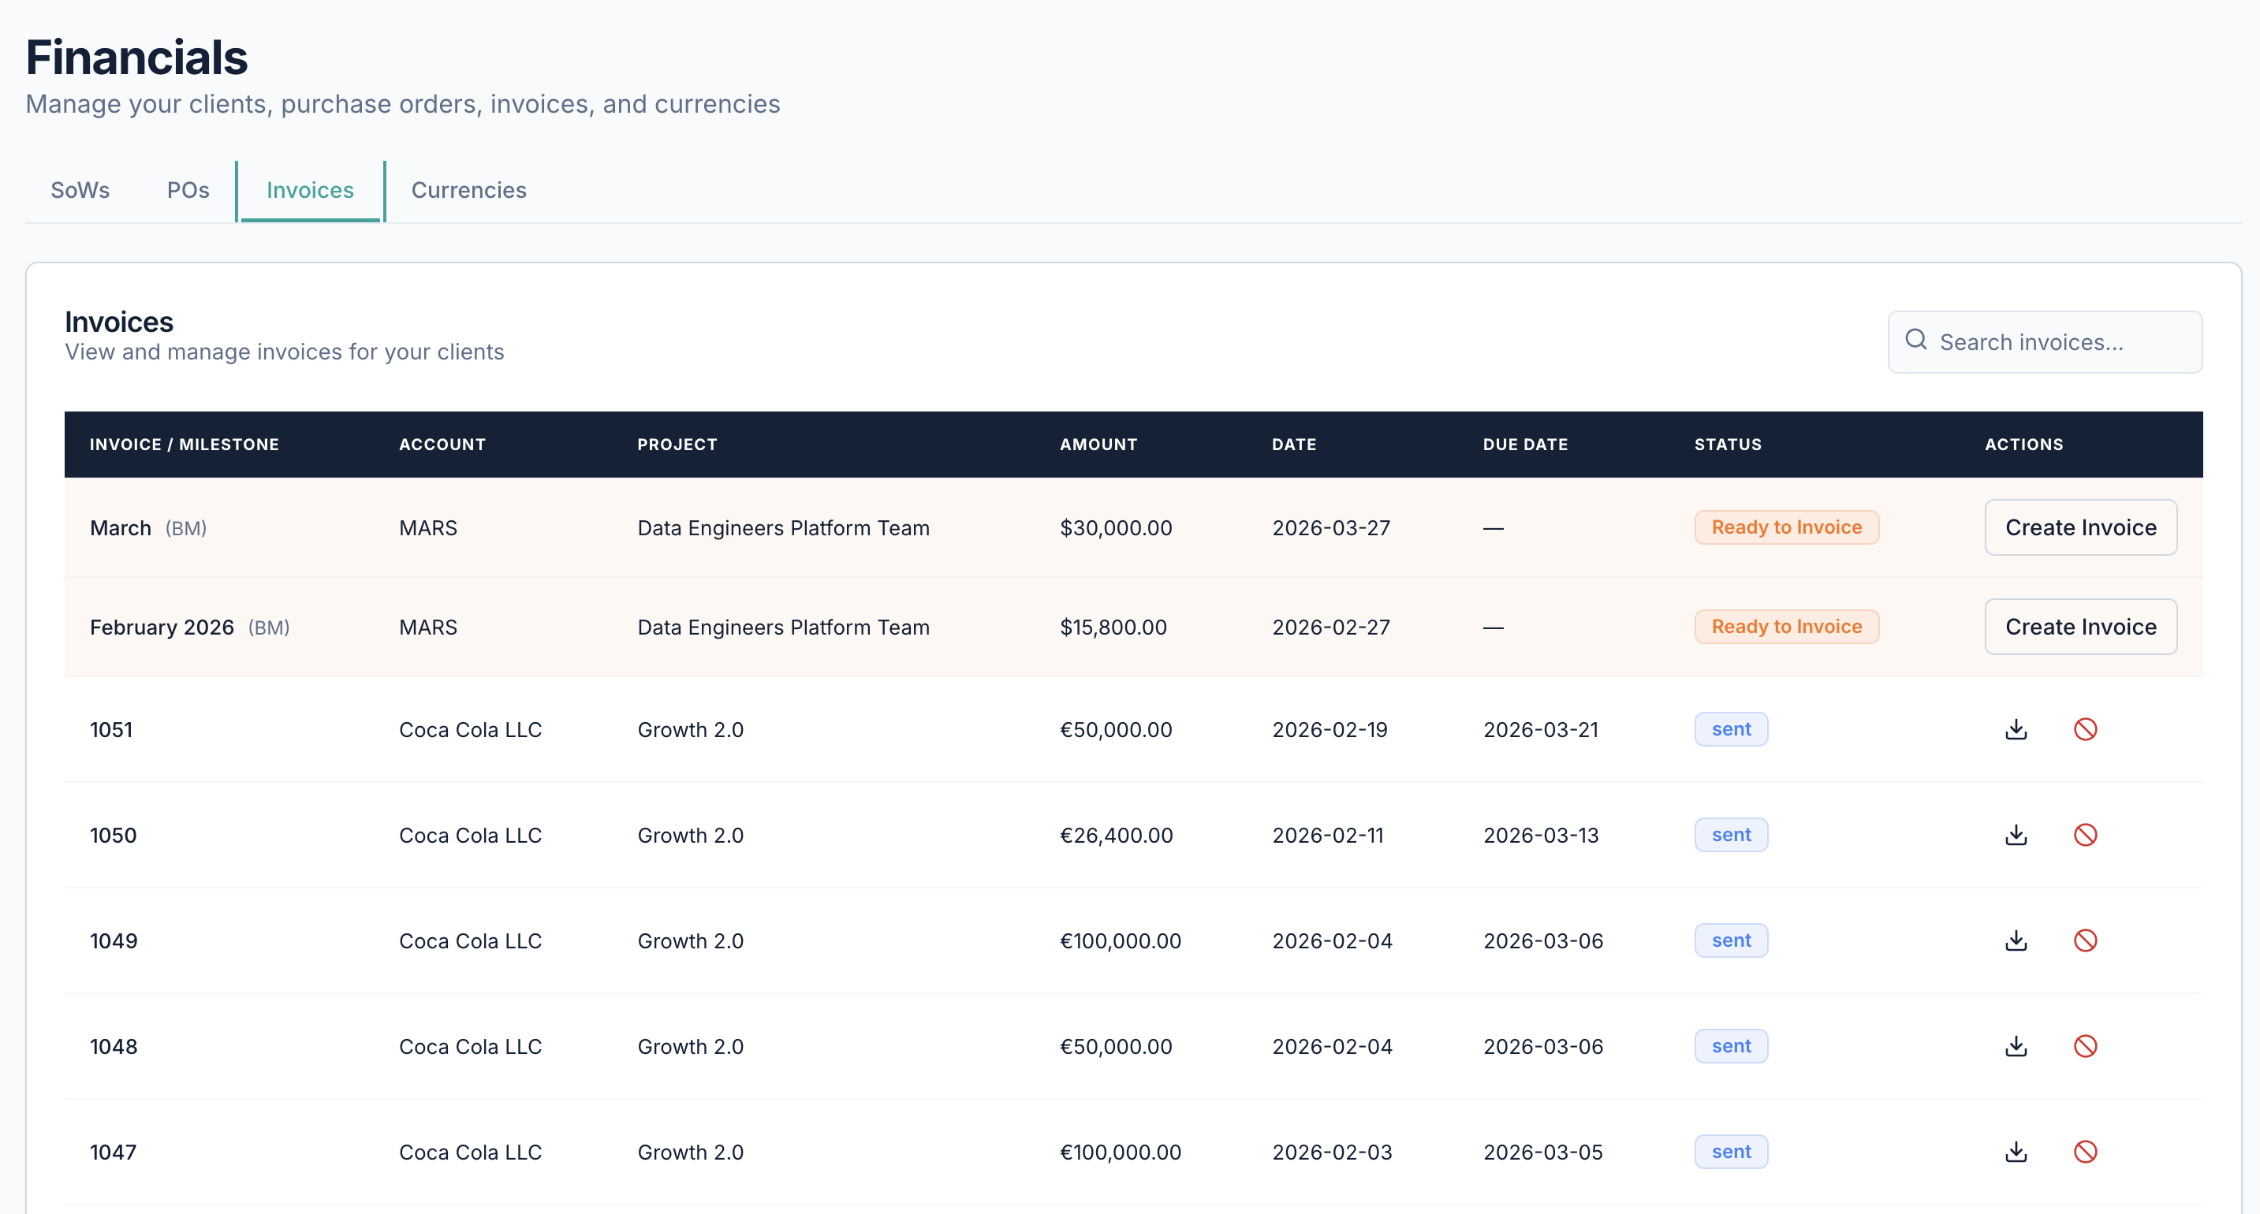
Task: Click the due date 2026-03-05
Action: point(1542,1152)
